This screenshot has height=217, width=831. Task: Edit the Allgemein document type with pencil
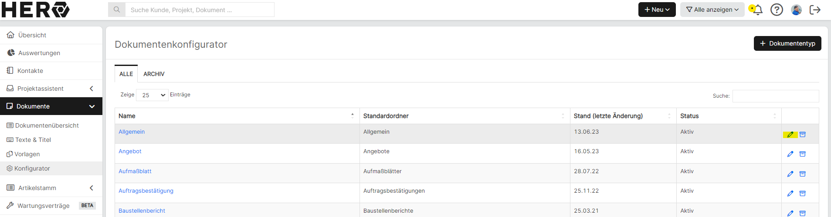pyautogui.click(x=790, y=135)
